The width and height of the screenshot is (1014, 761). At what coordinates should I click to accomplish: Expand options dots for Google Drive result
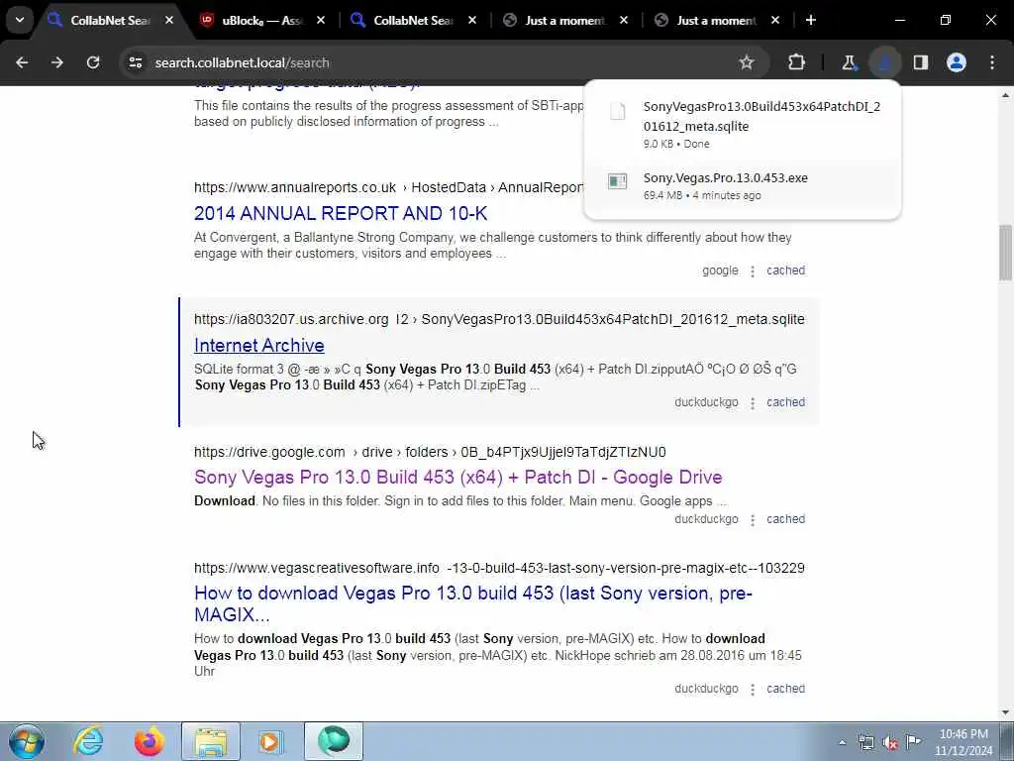tap(753, 520)
